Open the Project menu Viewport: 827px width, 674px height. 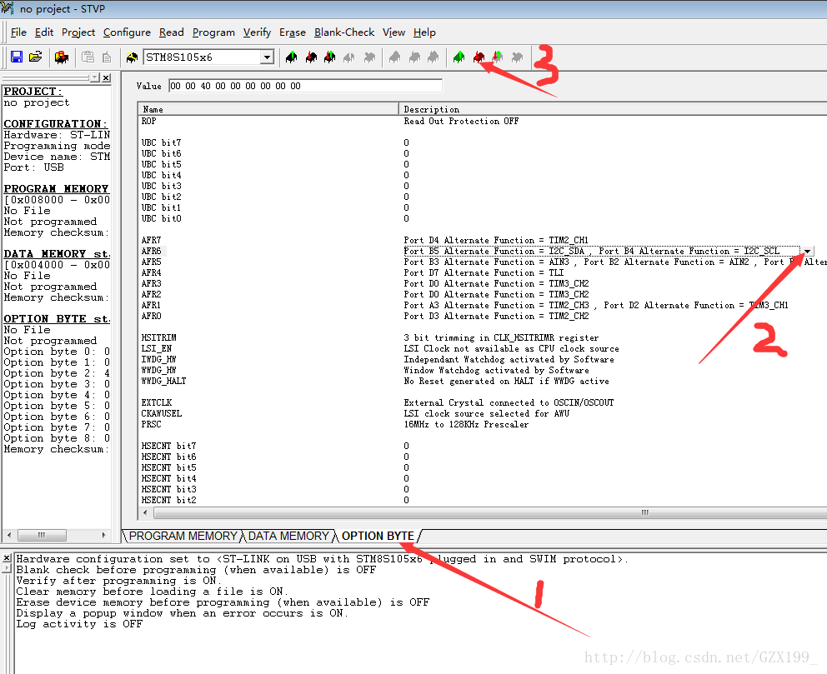[x=78, y=32]
